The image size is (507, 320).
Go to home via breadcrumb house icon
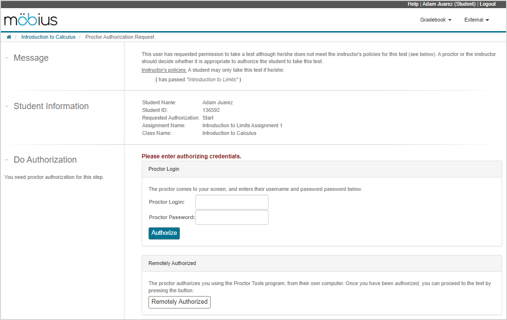tap(9, 37)
